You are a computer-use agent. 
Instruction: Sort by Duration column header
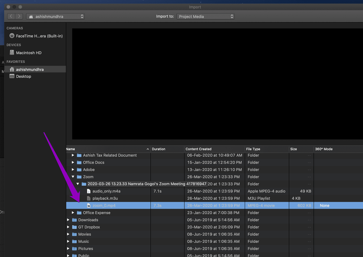pos(167,149)
